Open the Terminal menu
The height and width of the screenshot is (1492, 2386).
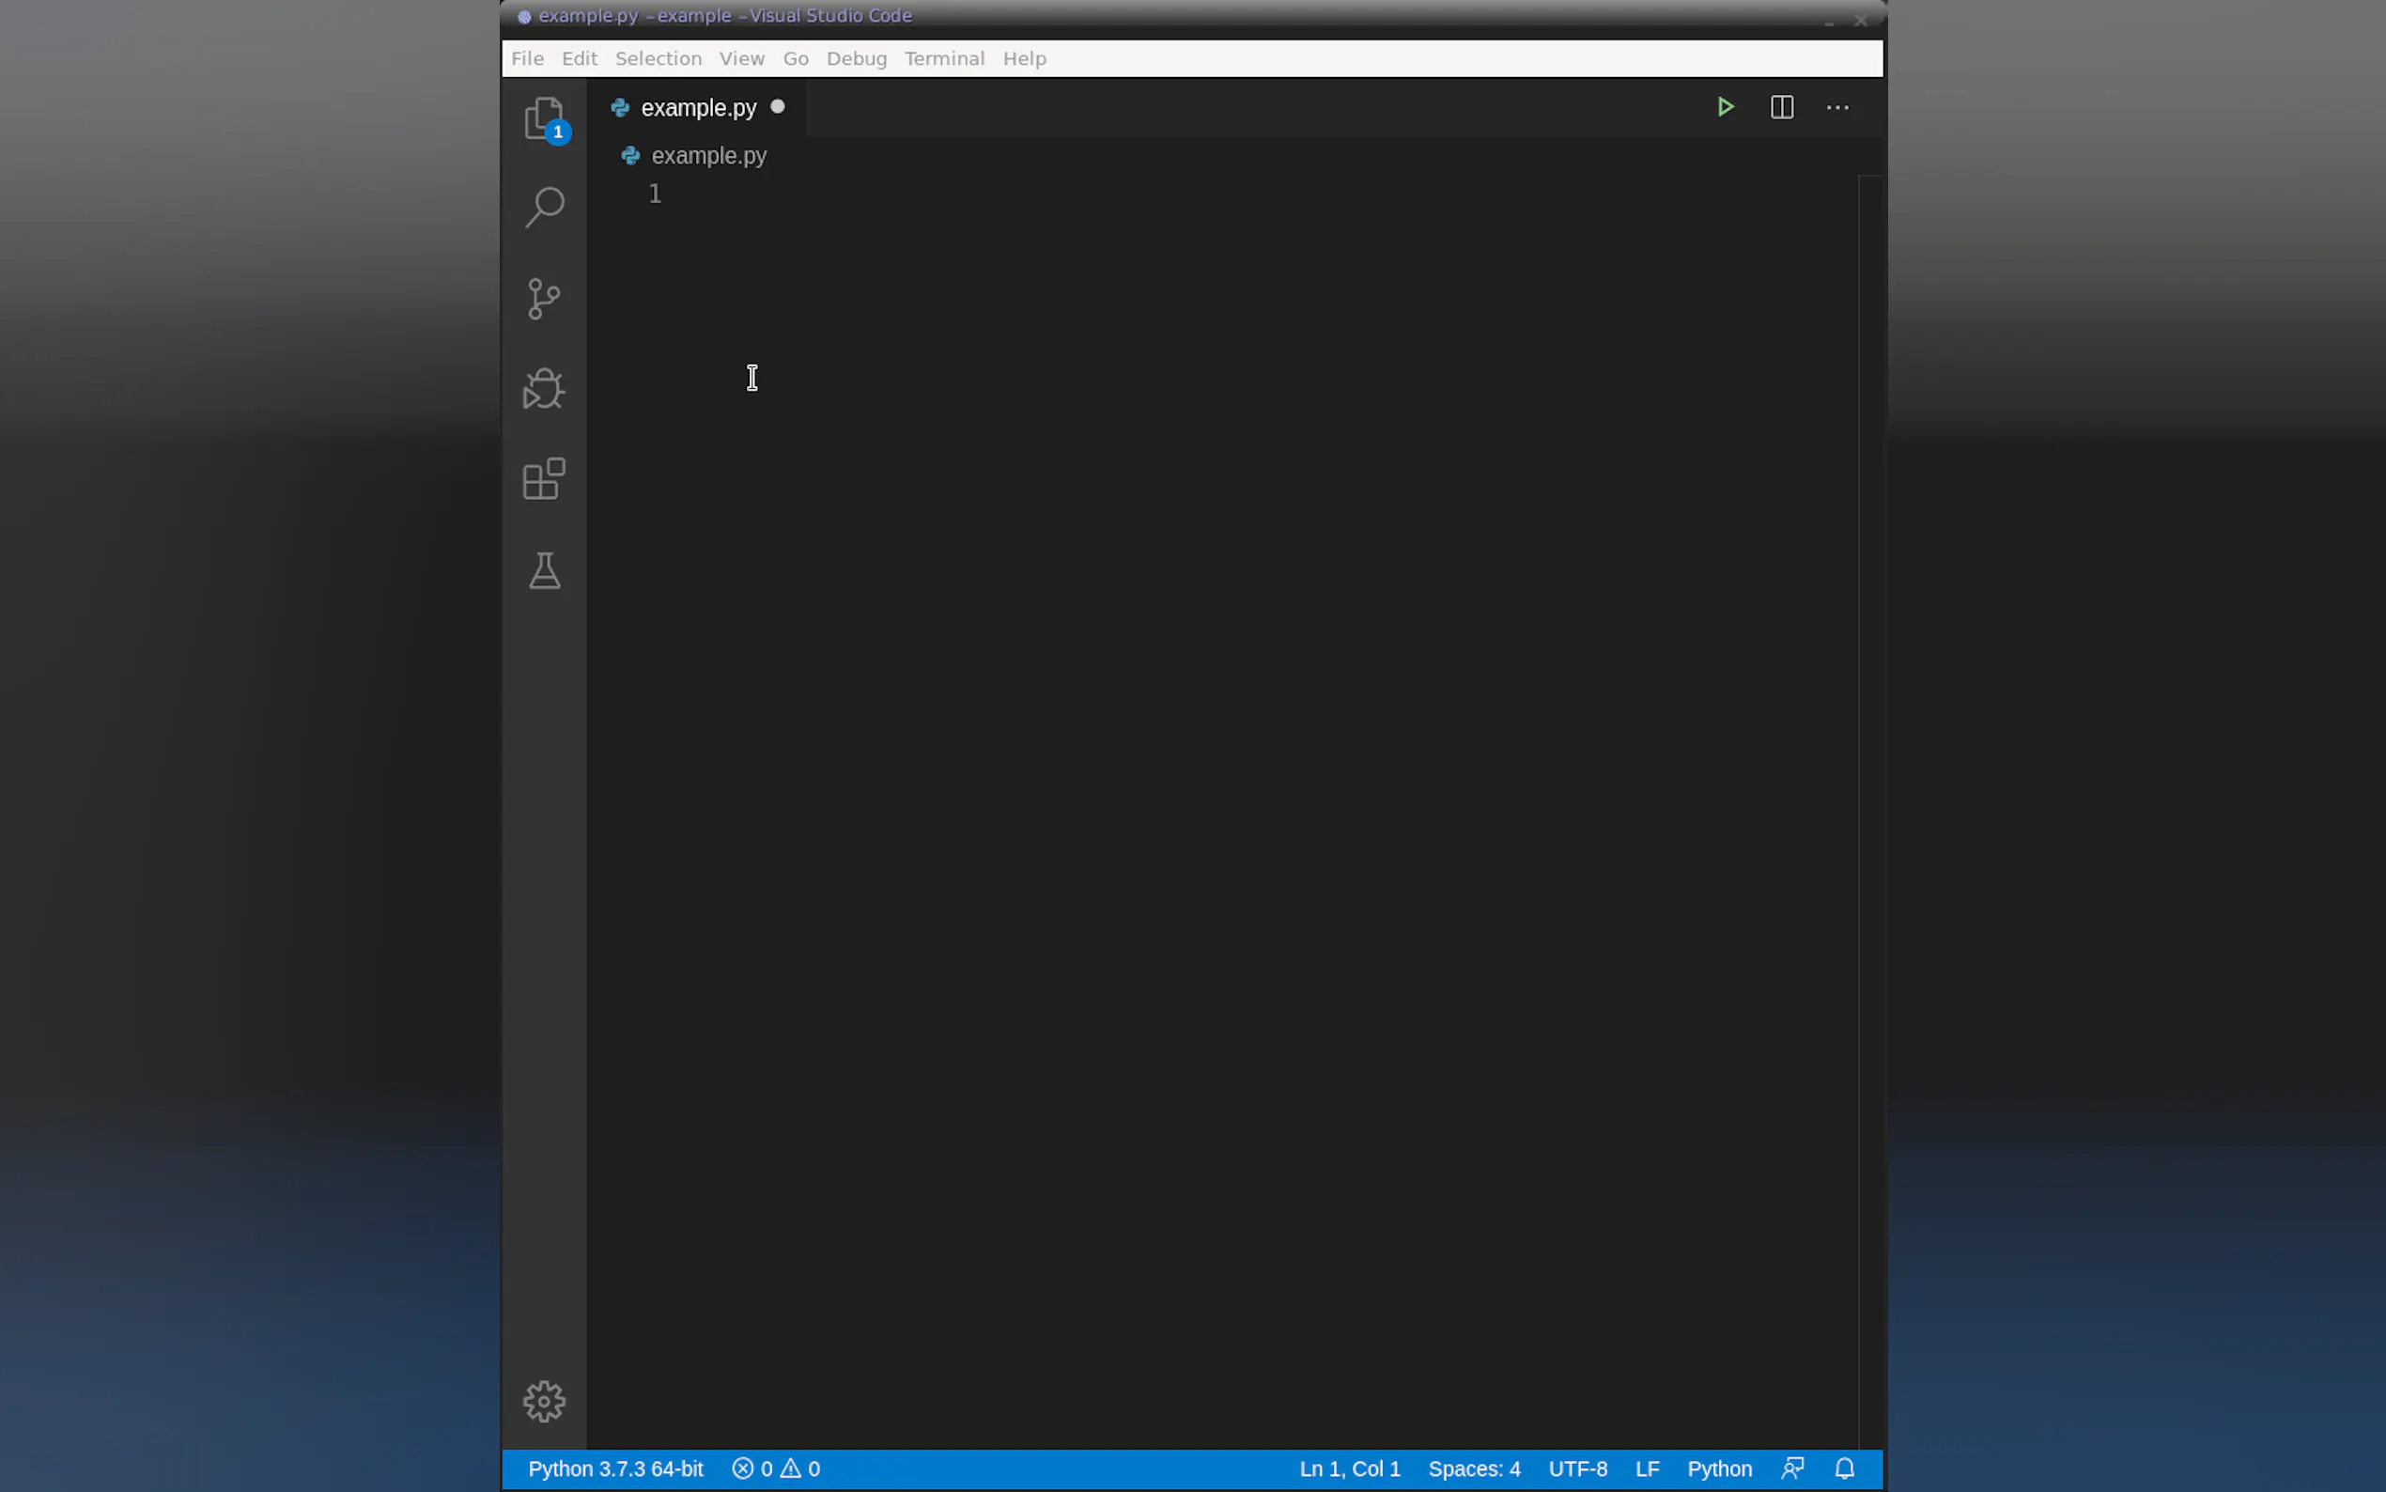pos(944,58)
